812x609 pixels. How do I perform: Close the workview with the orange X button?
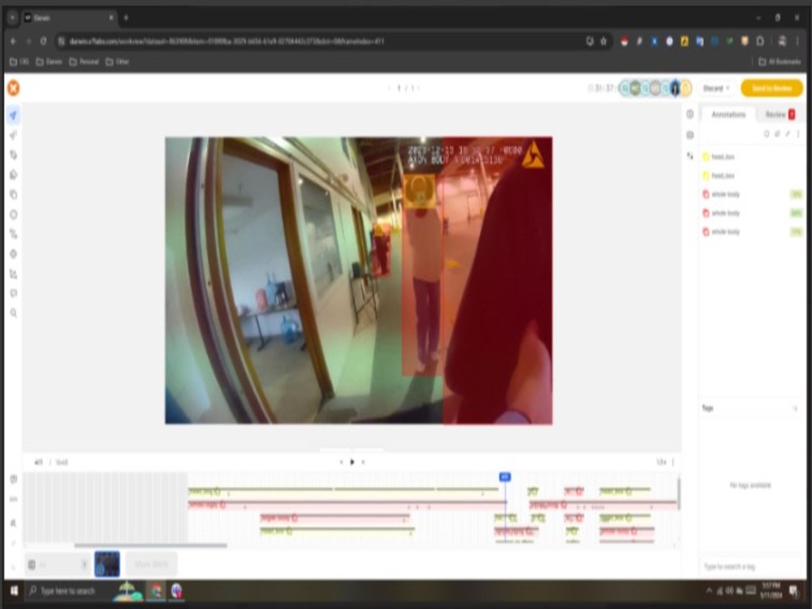pos(14,88)
